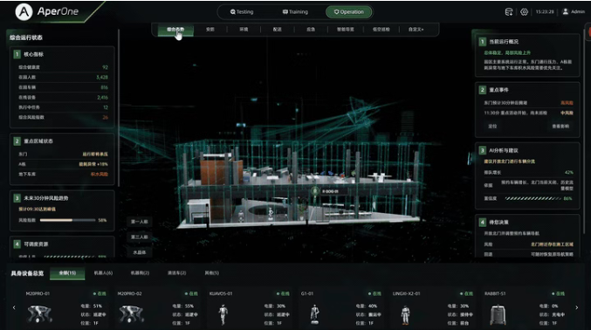
Task: Select the RABBIT-S1 delivery robot image
Action: [498, 314]
